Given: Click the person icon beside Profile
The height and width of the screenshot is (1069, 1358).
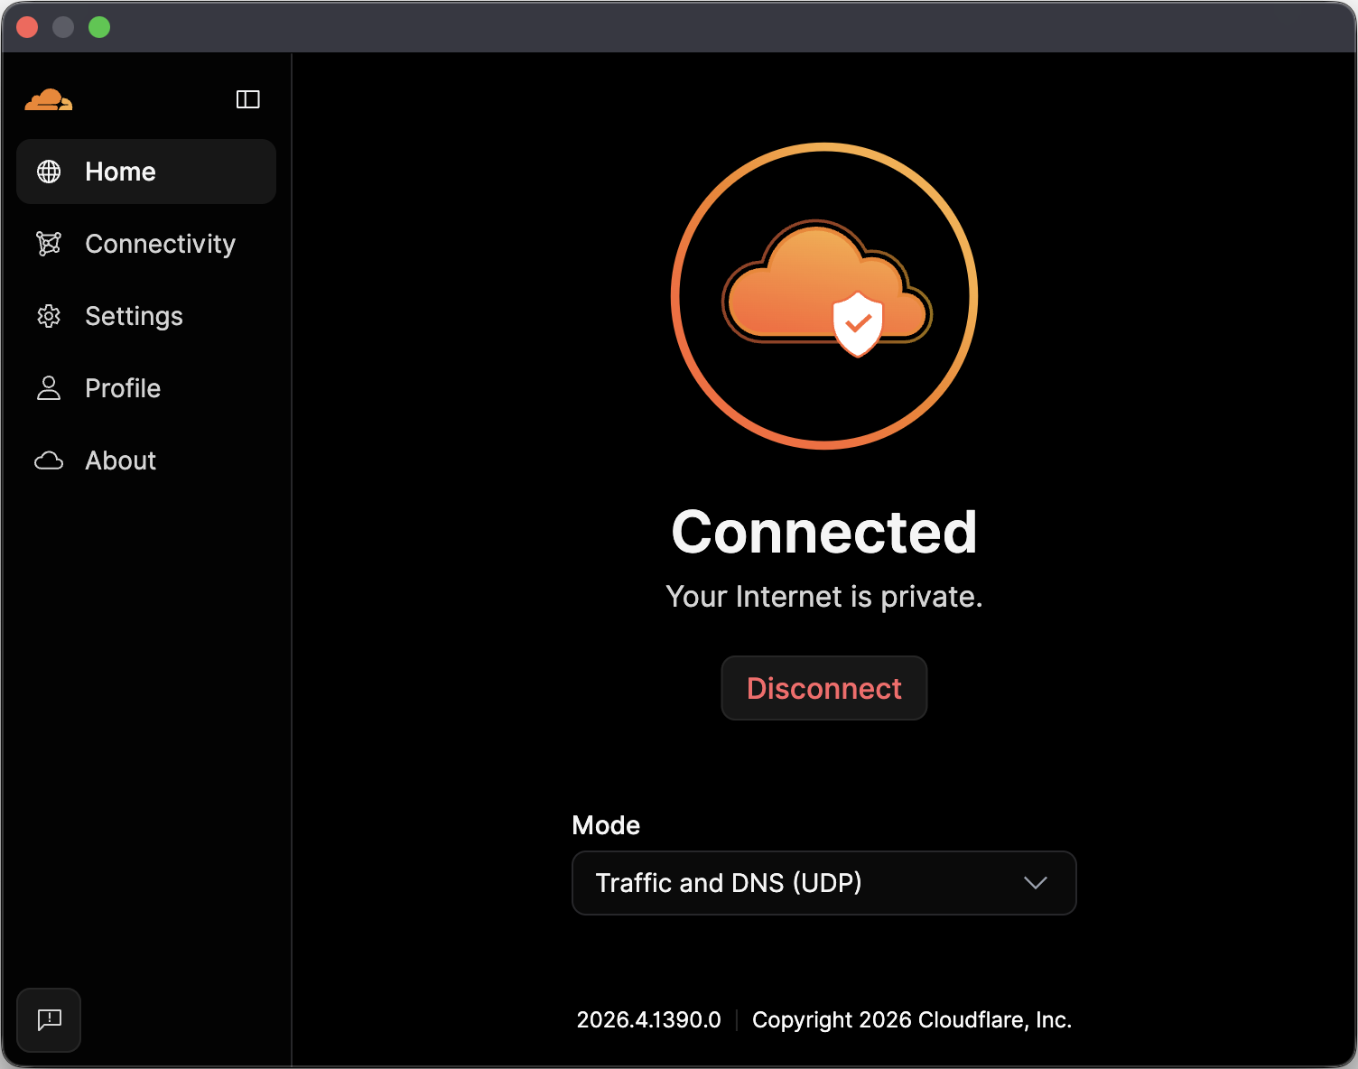Looking at the screenshot, I should point(49,388).
